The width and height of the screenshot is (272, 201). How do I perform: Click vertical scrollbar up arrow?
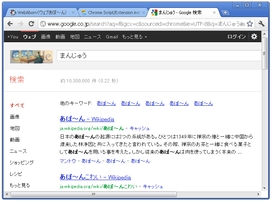(264, 34)
